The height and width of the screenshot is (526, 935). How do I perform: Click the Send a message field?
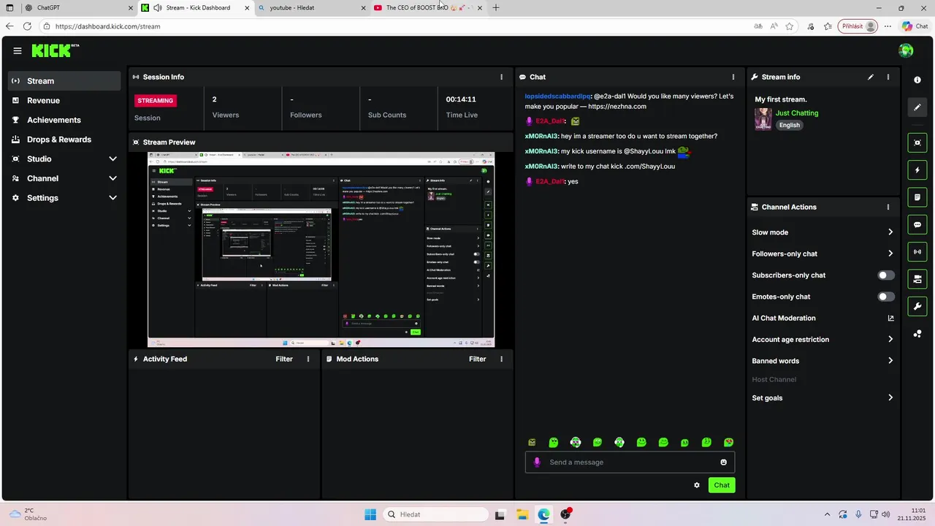point(630,462)
